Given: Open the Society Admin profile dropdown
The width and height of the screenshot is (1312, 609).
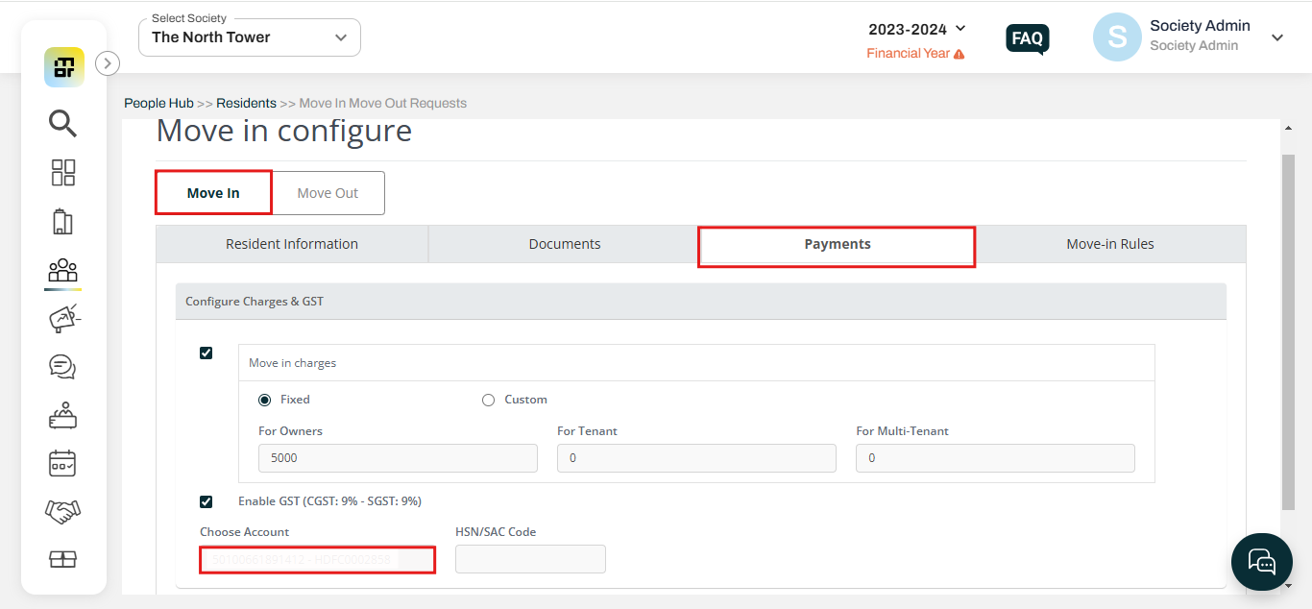Looking at the screenshot, I should 1276,37.
